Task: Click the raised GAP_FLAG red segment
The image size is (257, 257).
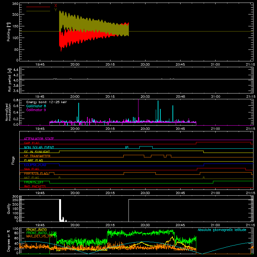Action: tap(224, 142)
